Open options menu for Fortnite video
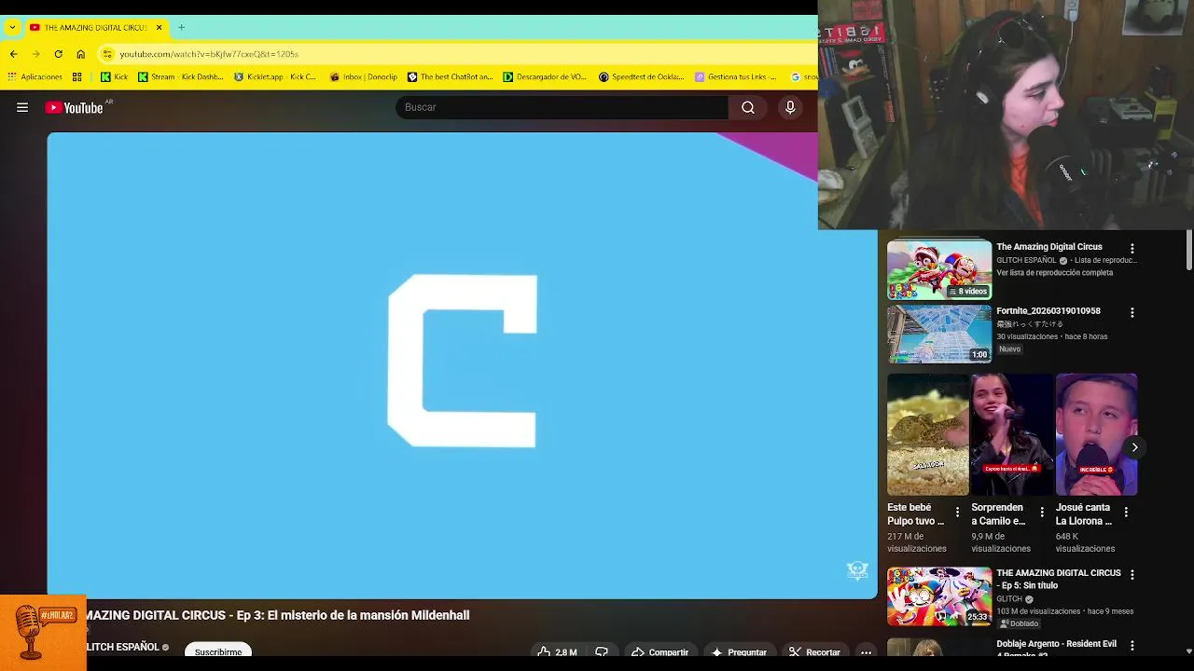 click(x=1132, y=313)
